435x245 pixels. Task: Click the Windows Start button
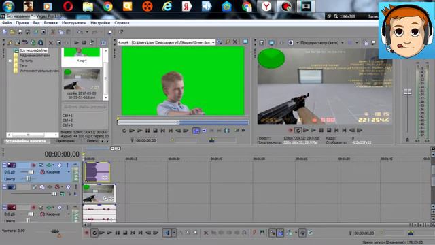tap(8, 6)
